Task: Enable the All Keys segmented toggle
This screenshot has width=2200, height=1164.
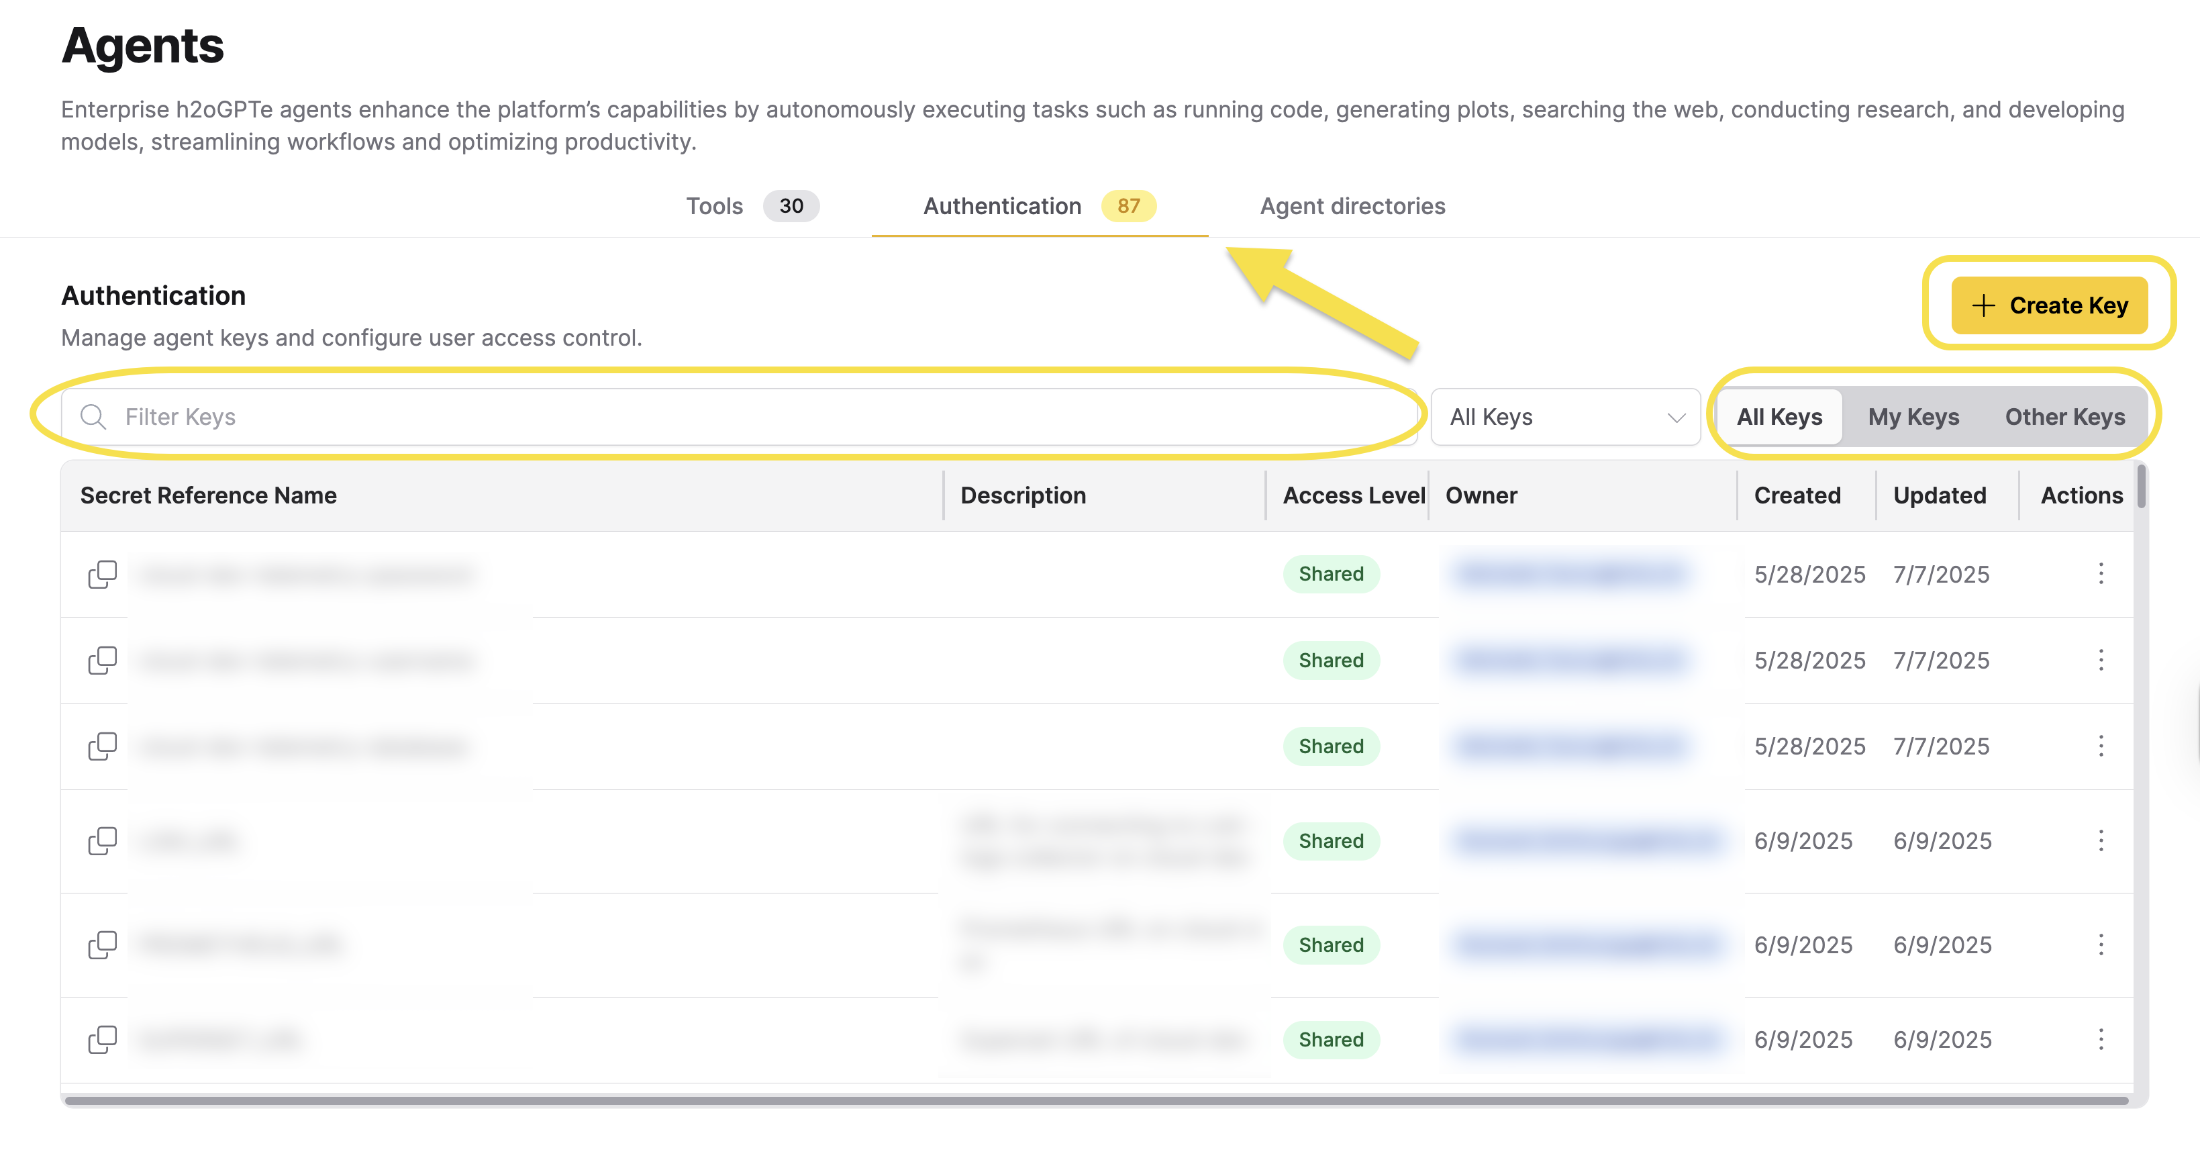Action: click(1779, 417)
